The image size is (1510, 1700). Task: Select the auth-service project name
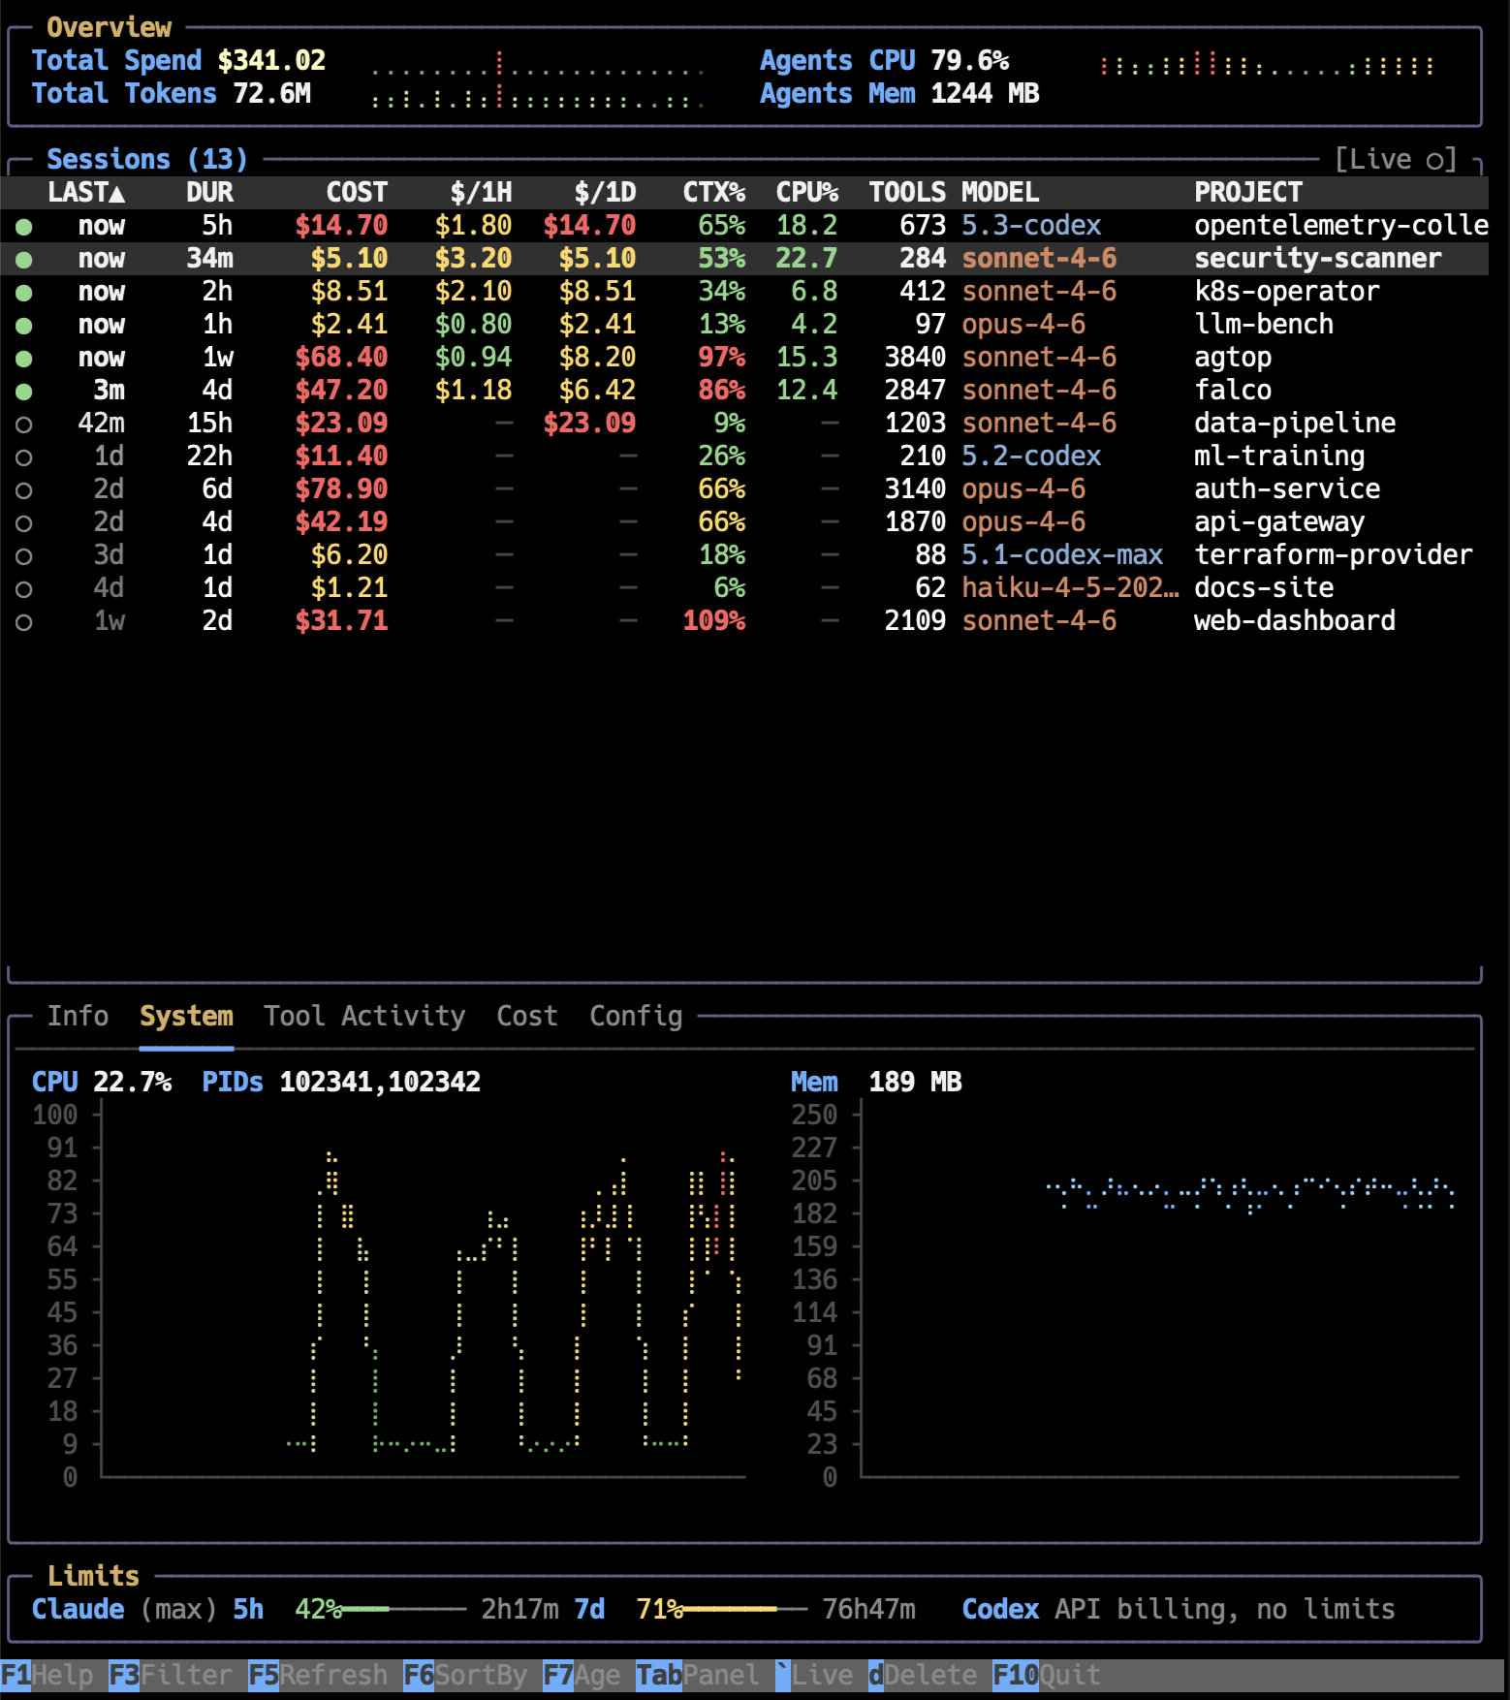click(x=1287, y=489)
